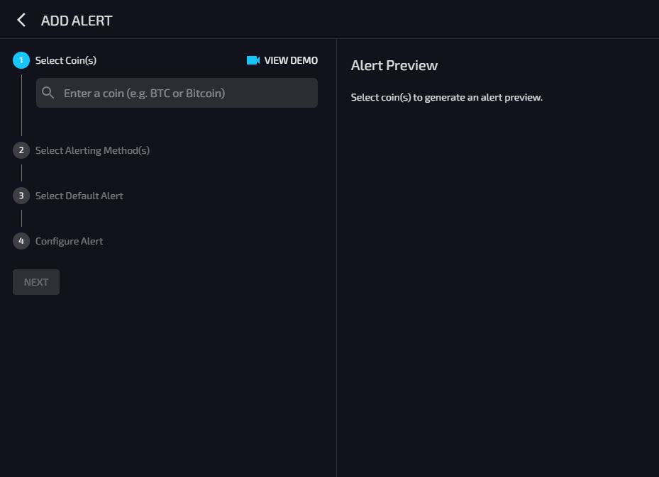This screenshot has width=659, height=477.
Task: Click the ADD ALERT page title
Action: (77, 21)
